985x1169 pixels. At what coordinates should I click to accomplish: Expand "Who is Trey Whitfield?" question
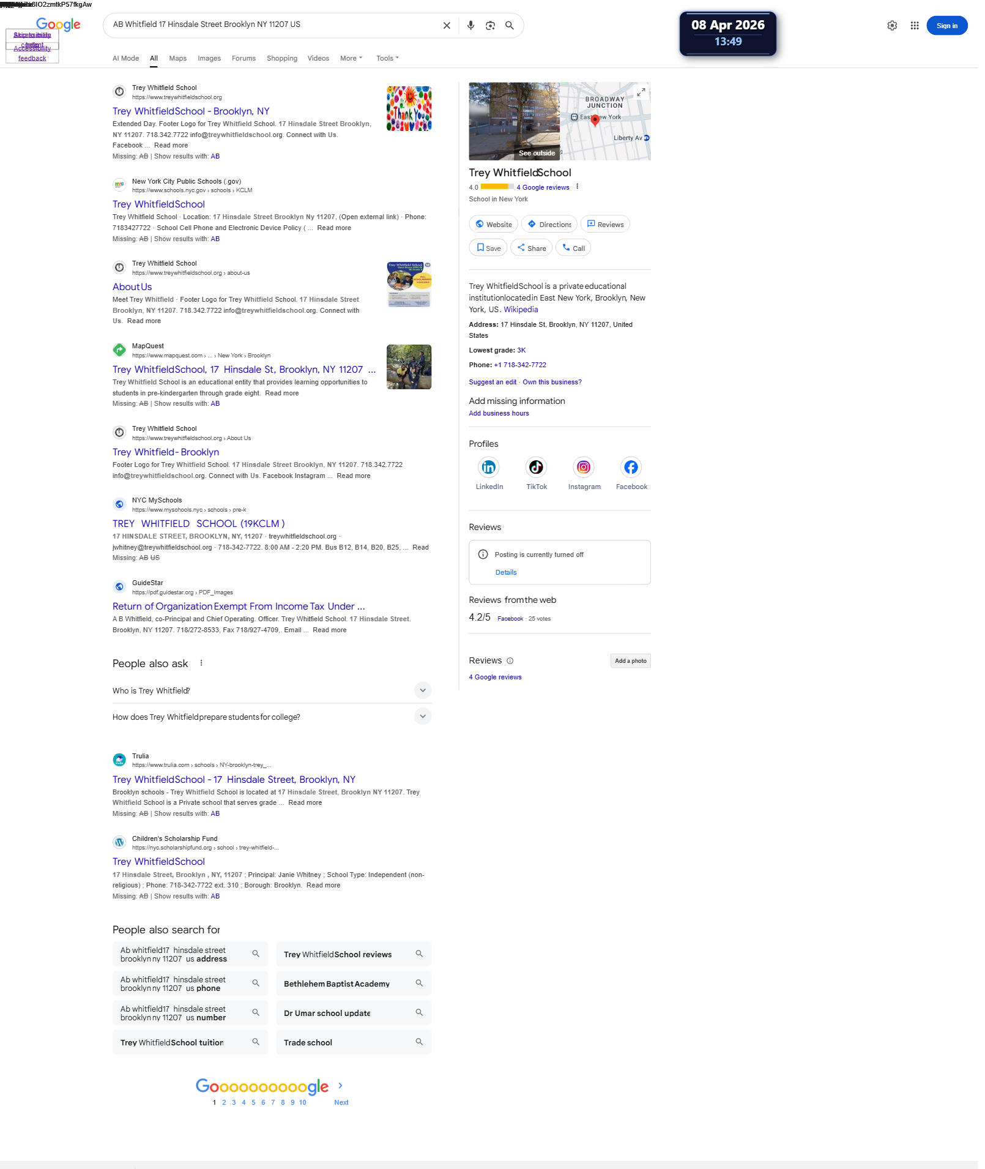[272, 690]
